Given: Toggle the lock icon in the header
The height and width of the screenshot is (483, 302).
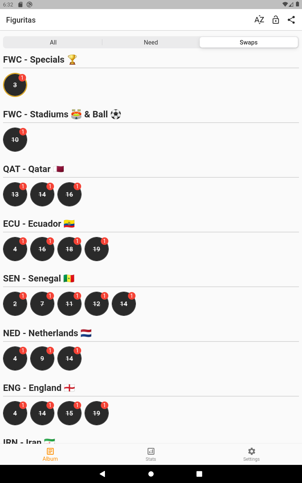Looking at the screenshot, I should pyautogui.click(x=276, y=20).
